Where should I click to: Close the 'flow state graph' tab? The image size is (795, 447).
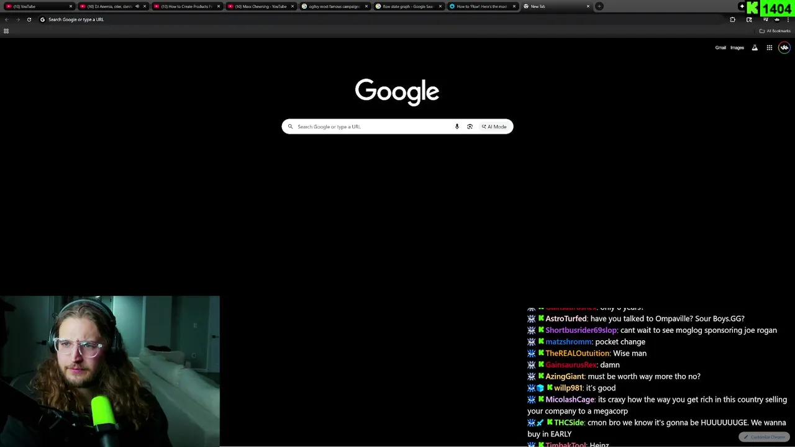tap(440, 6)
